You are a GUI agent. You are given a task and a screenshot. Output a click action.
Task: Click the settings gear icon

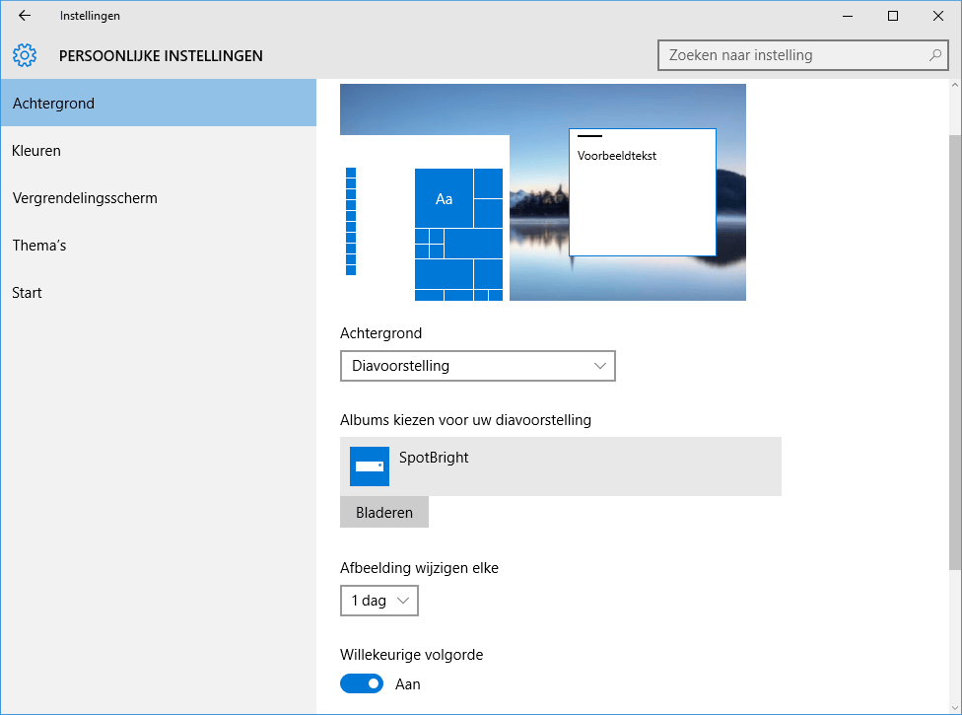(x=25, y=55)
